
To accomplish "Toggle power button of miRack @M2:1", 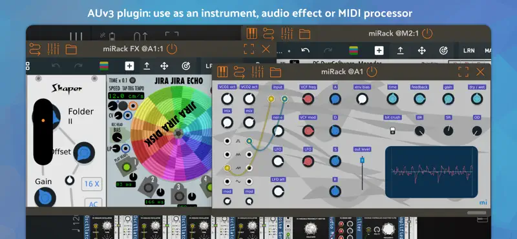I will [427, 34].
